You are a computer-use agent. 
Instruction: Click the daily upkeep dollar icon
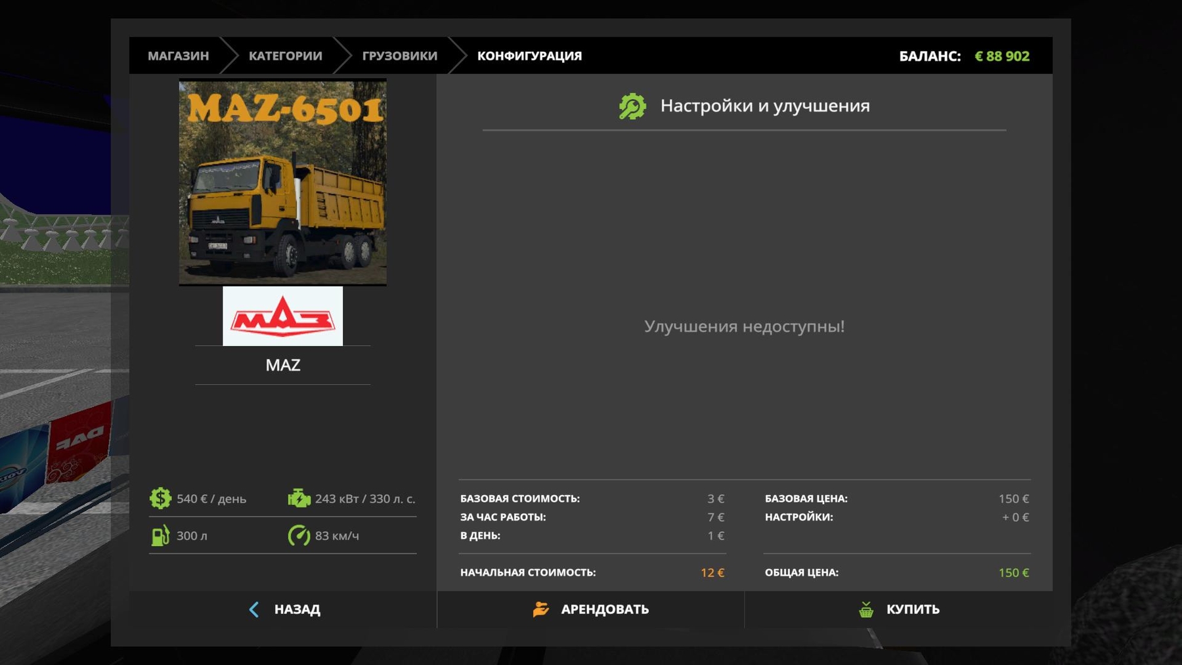coord(160,498)
